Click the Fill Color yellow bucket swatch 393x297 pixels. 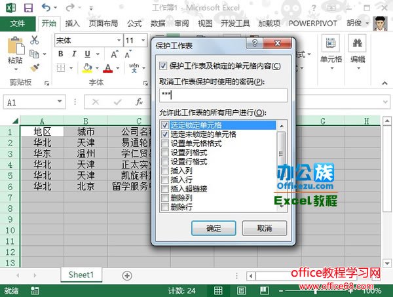[87, 68]
